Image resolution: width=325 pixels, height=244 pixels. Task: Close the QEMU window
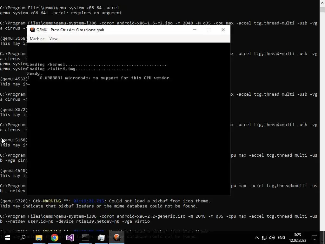pos(223,30)
